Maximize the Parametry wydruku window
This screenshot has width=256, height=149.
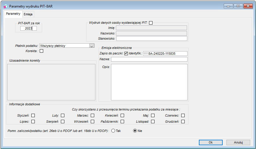point(238,6)
